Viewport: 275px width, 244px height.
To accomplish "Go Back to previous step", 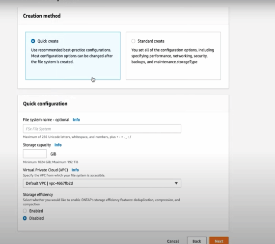I will click(197, 241).
